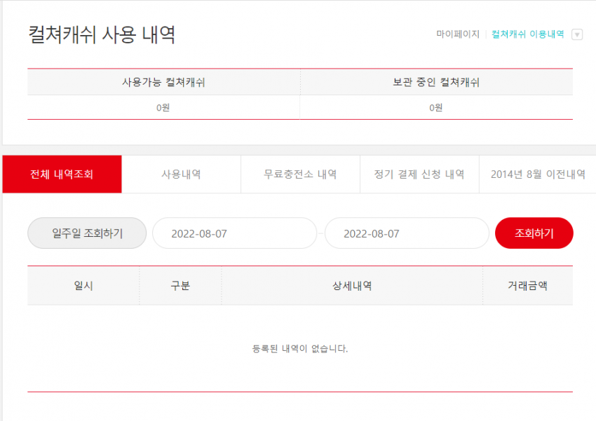Go to 마이페이지 breadcrumb link

point(458,34)
